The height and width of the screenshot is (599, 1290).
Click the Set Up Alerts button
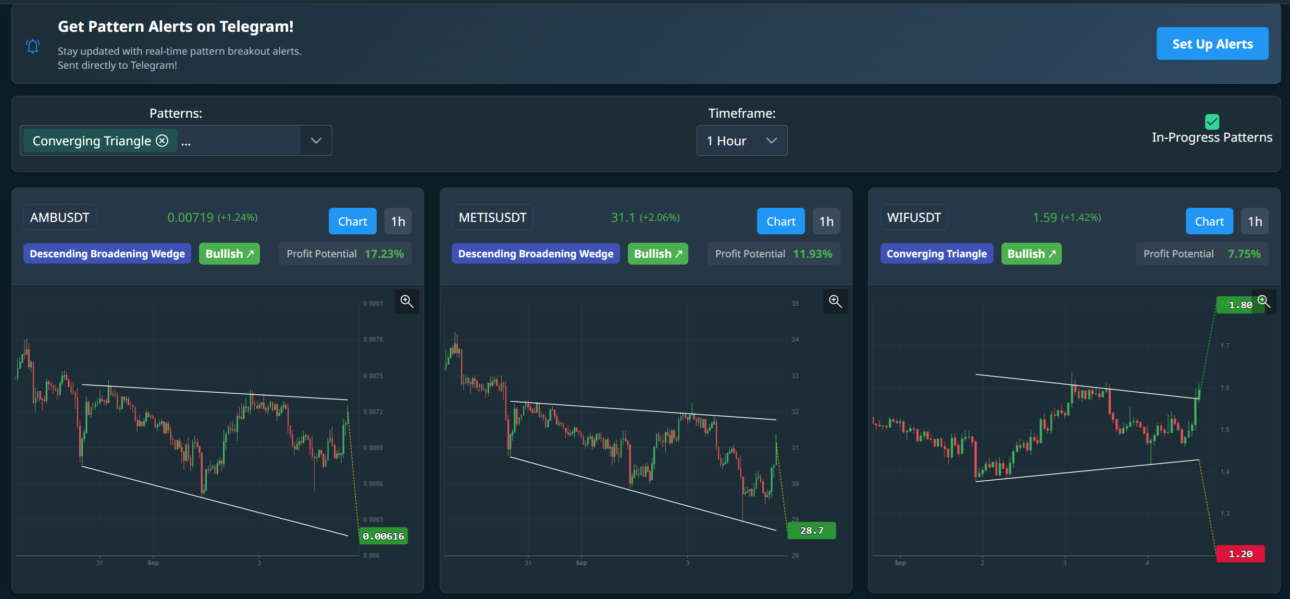(1212, 44)
